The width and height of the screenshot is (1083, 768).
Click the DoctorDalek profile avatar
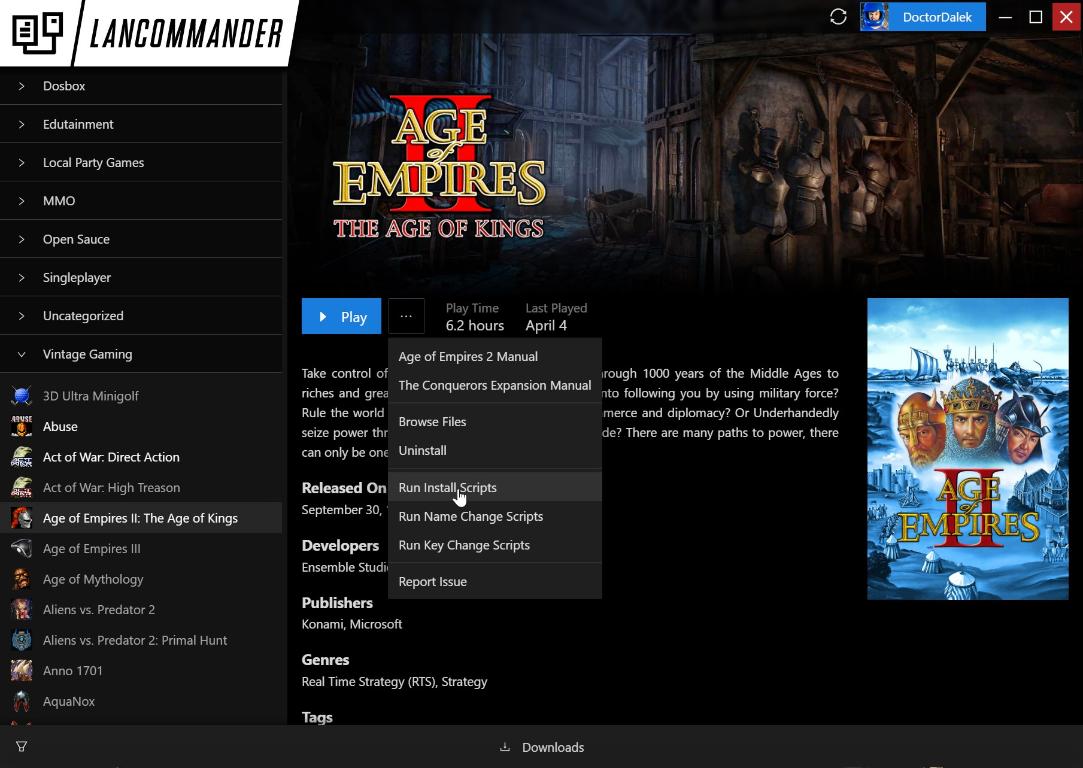coord(874,17)
